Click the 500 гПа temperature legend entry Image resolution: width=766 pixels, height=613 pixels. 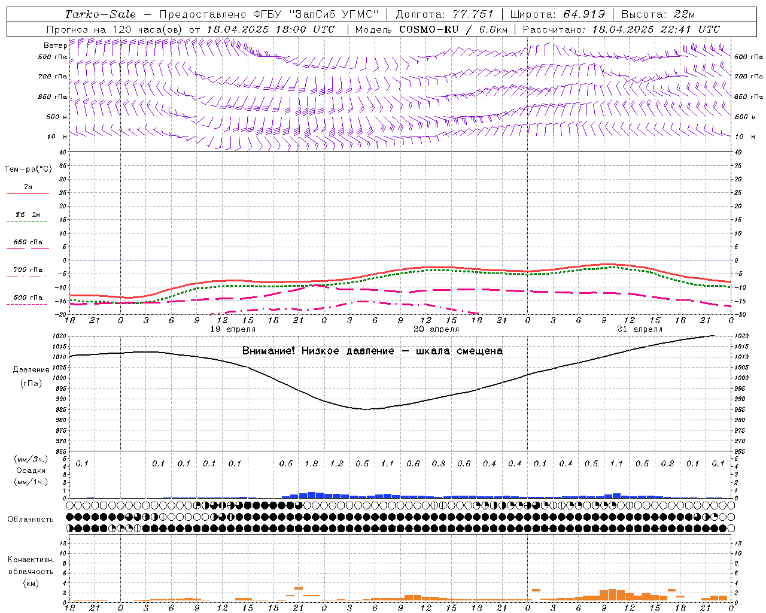click(28, 298)
